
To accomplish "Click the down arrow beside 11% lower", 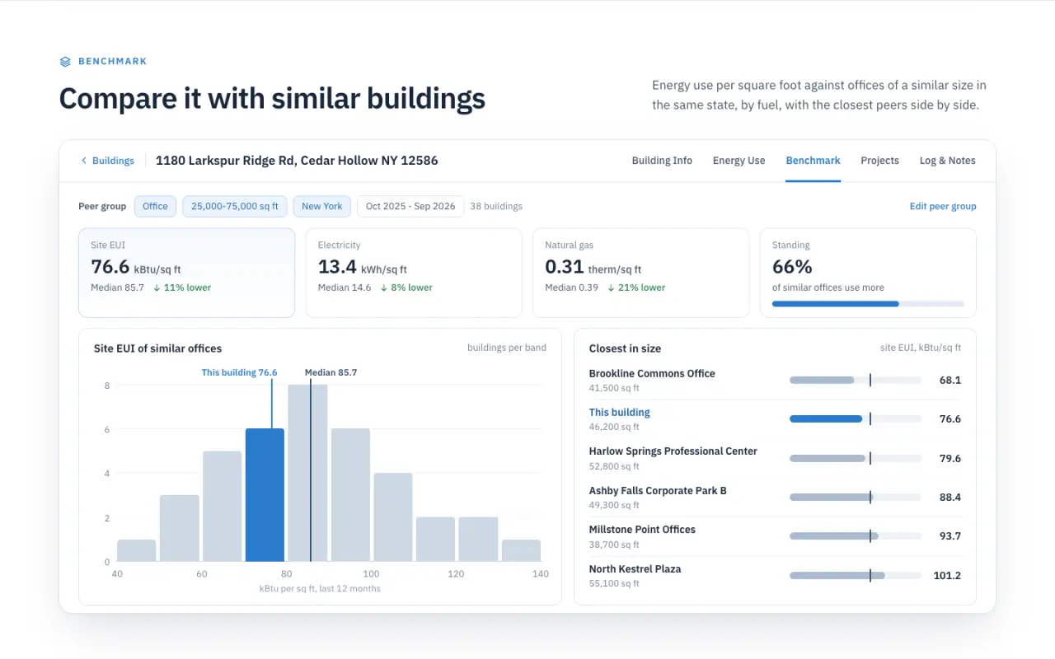I will click(x=157, y=288).
